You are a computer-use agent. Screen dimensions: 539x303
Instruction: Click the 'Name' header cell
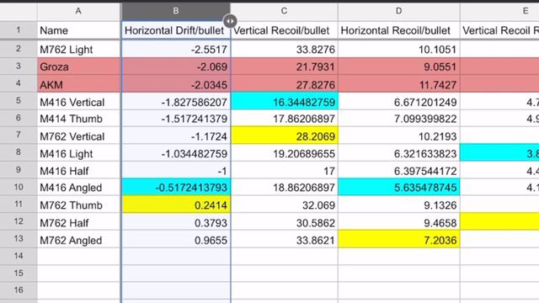[78, 30]
